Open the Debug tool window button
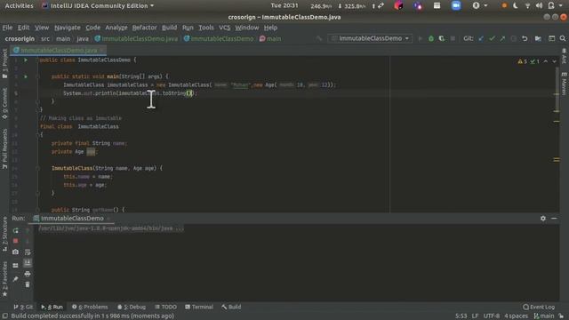This screenshot has height=320, width=569. (x=132, y=307)
